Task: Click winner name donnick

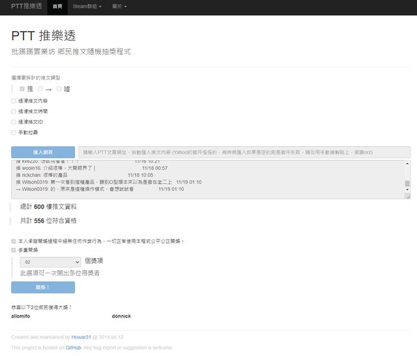Action: [x=121, y=316]
